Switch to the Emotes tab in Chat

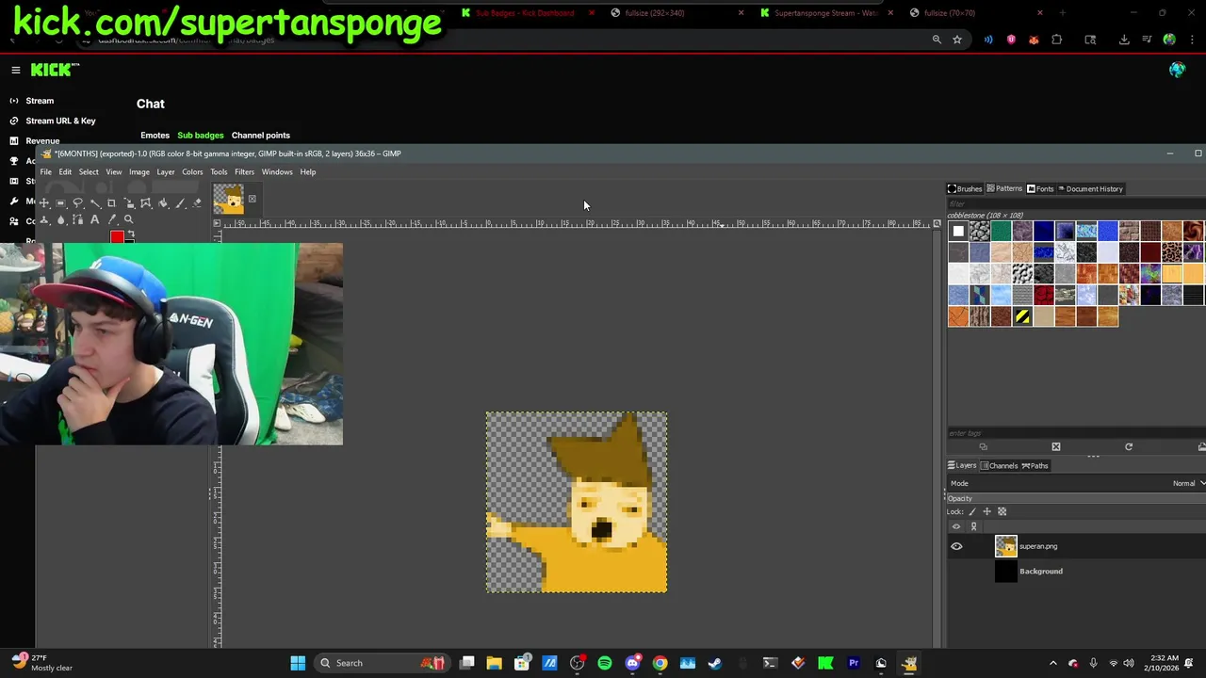(x=155, y=135)
